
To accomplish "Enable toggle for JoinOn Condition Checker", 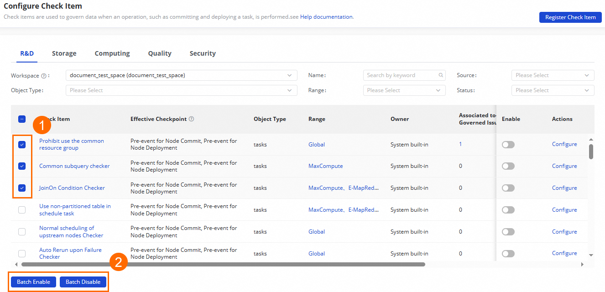I will tap(508, 188).
